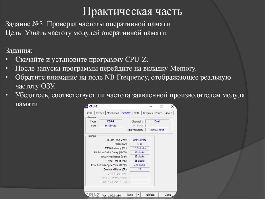
Task: Open the Graphics tab
Action: pos(148,113)
